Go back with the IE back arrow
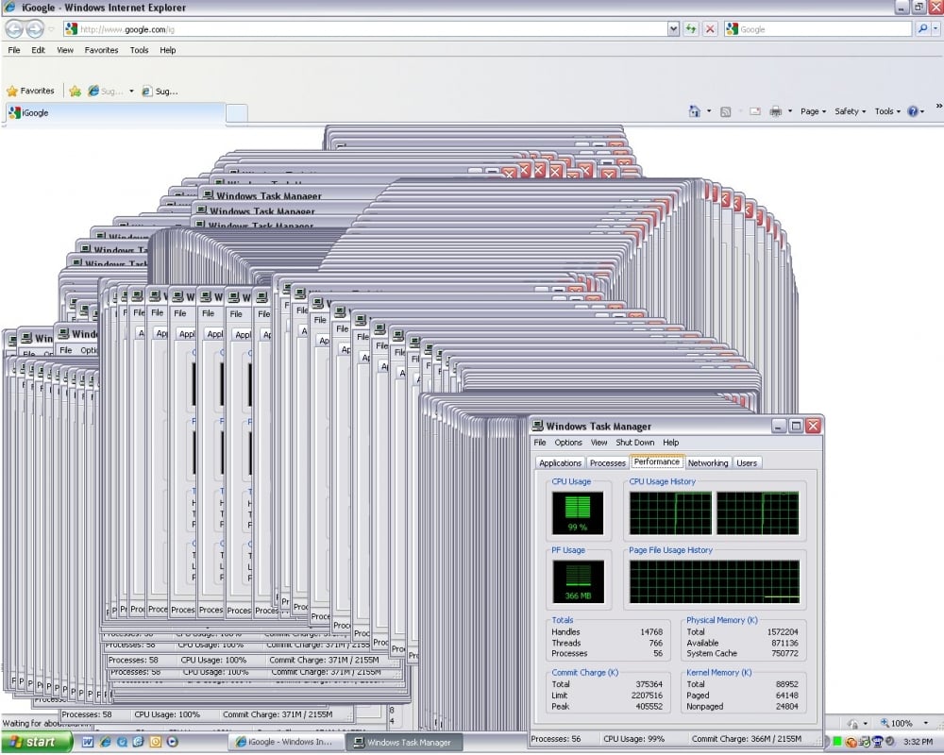The width and height of the screenshot is (944, 755). click(x=14, y=29)
